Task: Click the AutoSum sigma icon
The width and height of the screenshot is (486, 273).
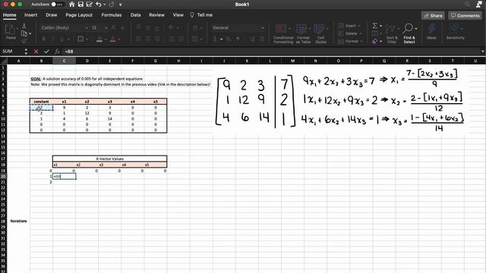Action: 374,26
